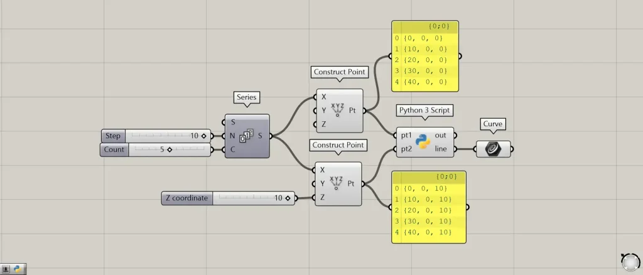Click the Z coordinate slider grip

(287, 198)
